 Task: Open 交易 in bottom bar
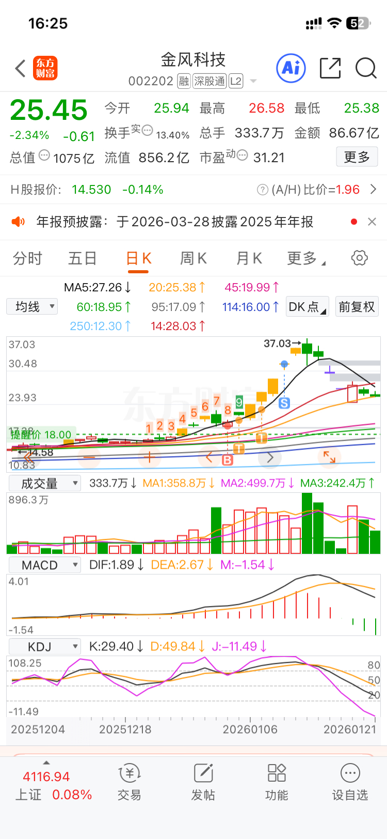129,783
